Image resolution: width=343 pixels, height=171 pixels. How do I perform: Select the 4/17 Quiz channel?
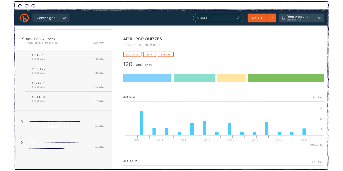(69, 85)
